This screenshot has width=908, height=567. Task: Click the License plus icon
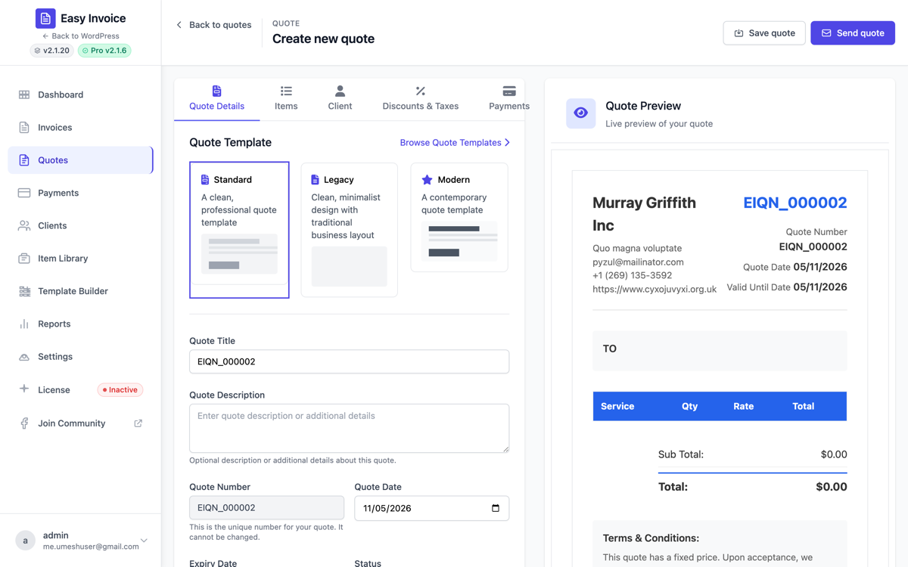tap(24, 389)
